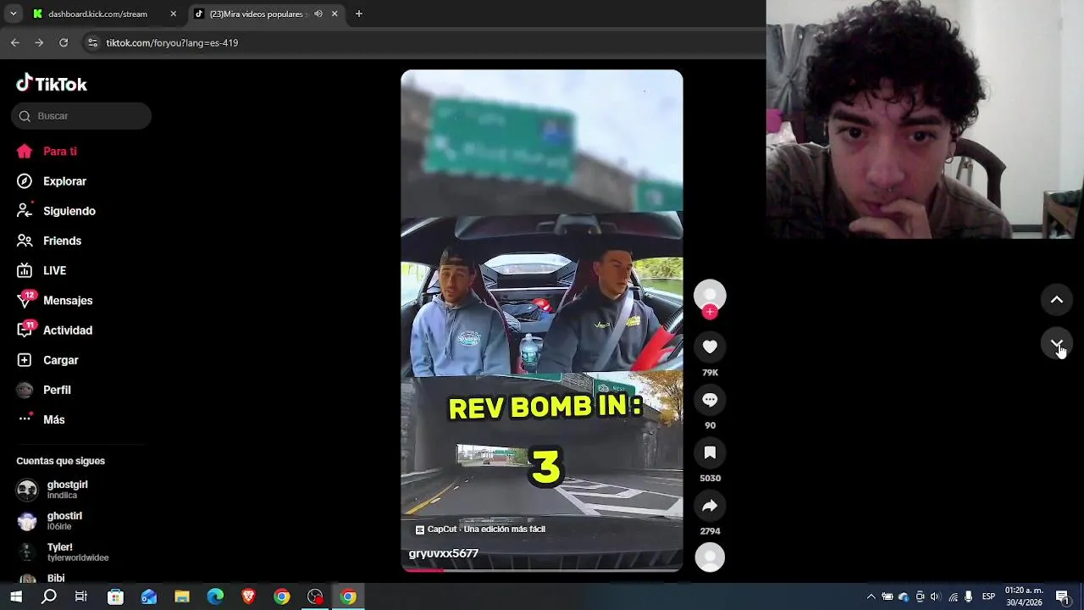
Task: Mute the TikTok tab using its speaker icon
Action: click(318, 14)
